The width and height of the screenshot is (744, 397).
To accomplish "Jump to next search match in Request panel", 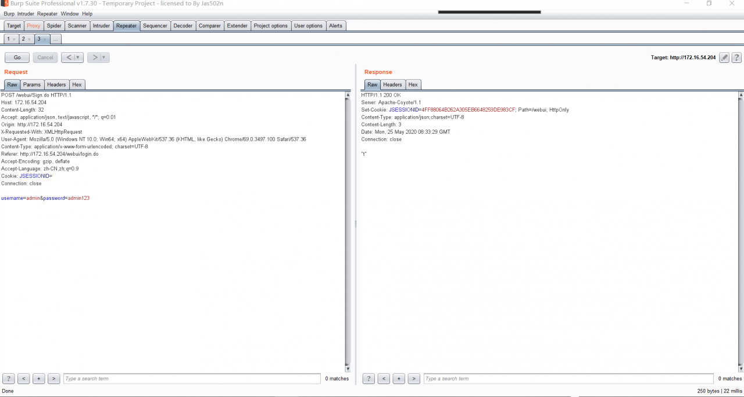I will coord(54,379).
